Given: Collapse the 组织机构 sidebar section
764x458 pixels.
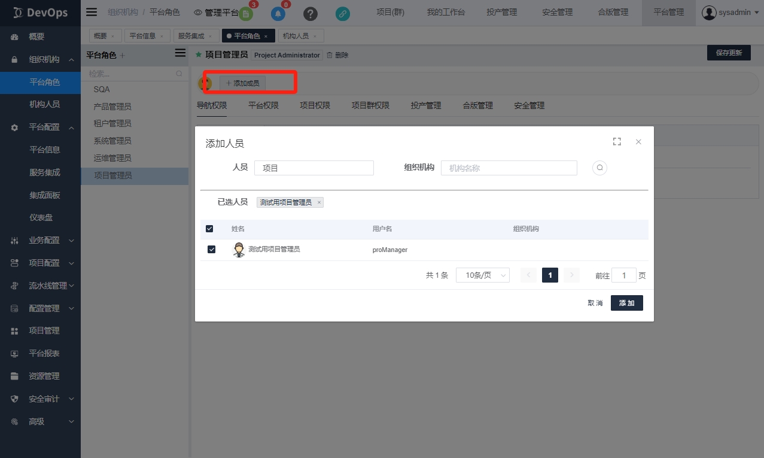Looking at the screenshot, I should [71, 59].
